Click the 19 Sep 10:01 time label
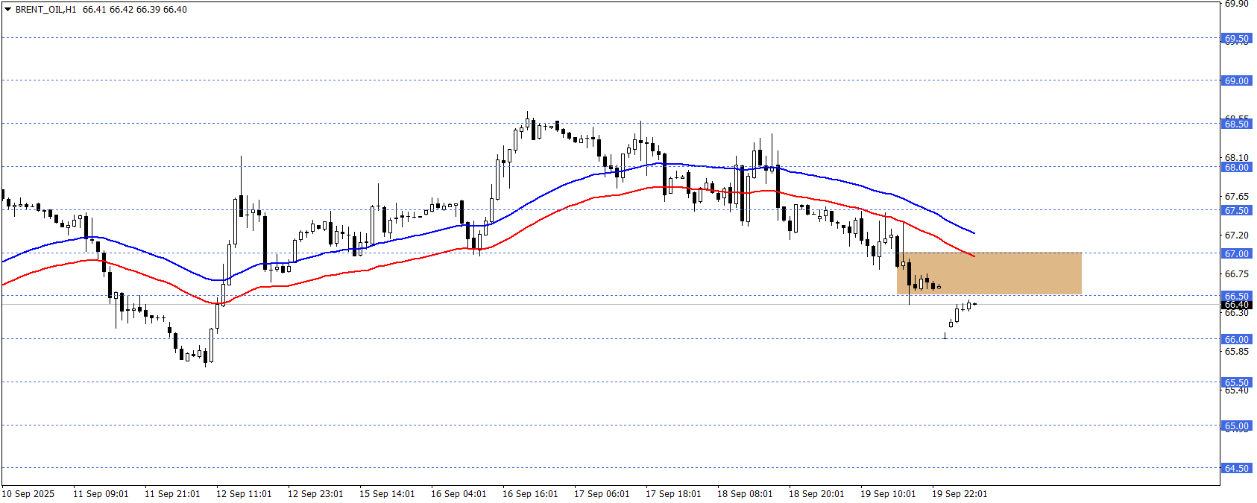Viewport: 1257px width, 503px height. (x=888, y=493)
